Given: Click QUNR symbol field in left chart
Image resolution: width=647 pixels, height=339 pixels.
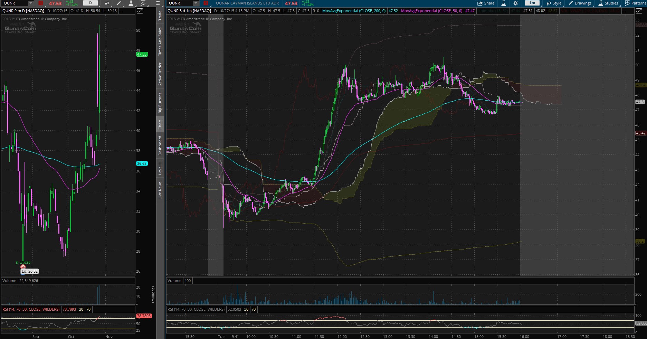Looking at the screenshot, I should (x=15, y=3).
